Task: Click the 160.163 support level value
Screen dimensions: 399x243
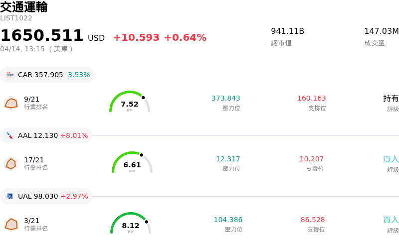Action: click(312, 98)
